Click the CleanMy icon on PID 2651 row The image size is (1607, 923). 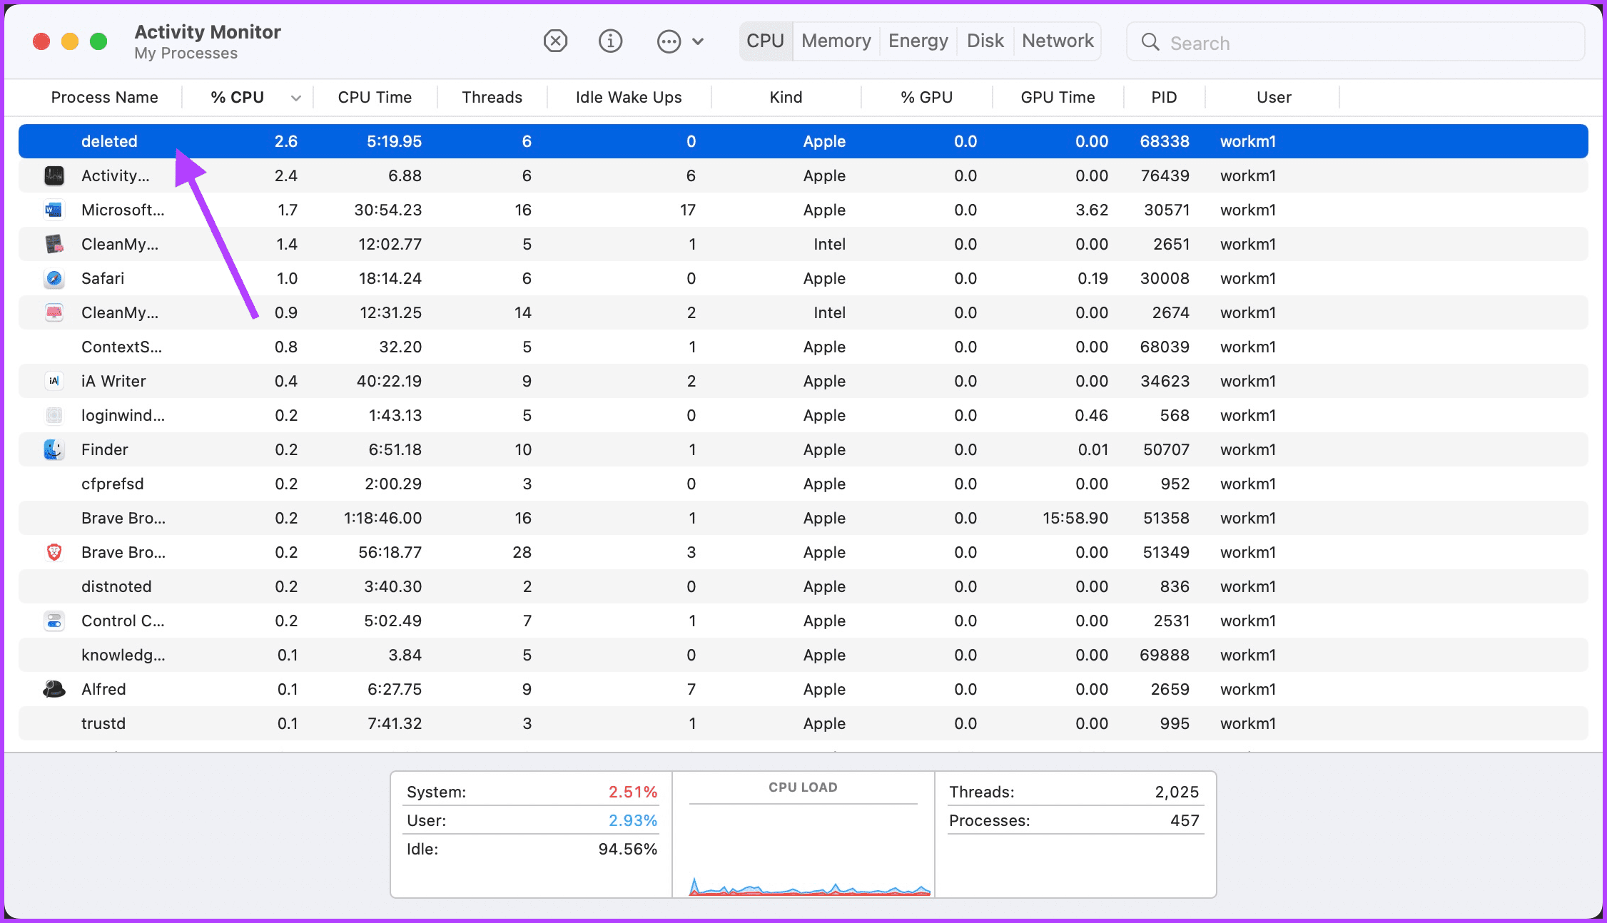(x=54, y=244)
